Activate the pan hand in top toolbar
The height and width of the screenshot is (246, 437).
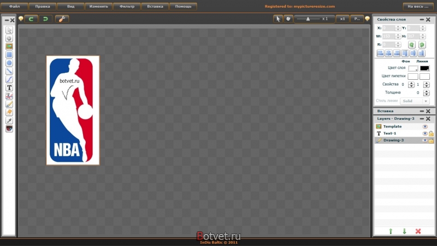coord(288,19)
